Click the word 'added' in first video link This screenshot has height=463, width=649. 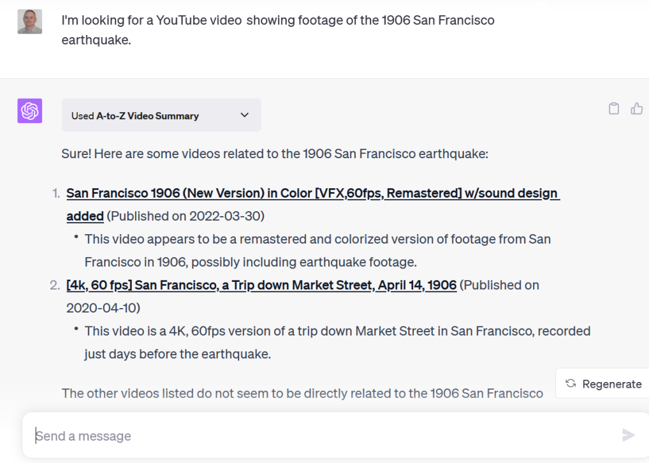tap(85, 216)
